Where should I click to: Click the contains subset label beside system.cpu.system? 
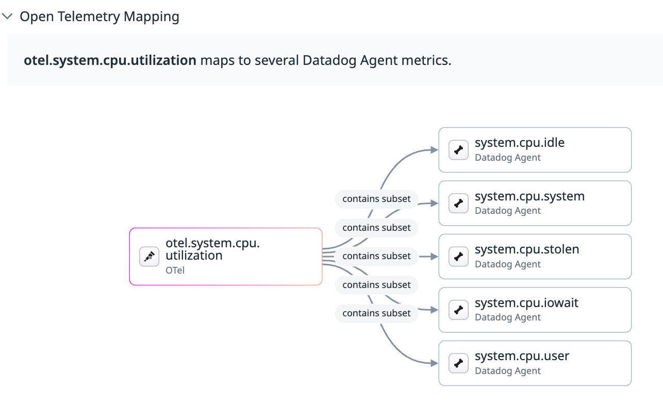point(376,199)
